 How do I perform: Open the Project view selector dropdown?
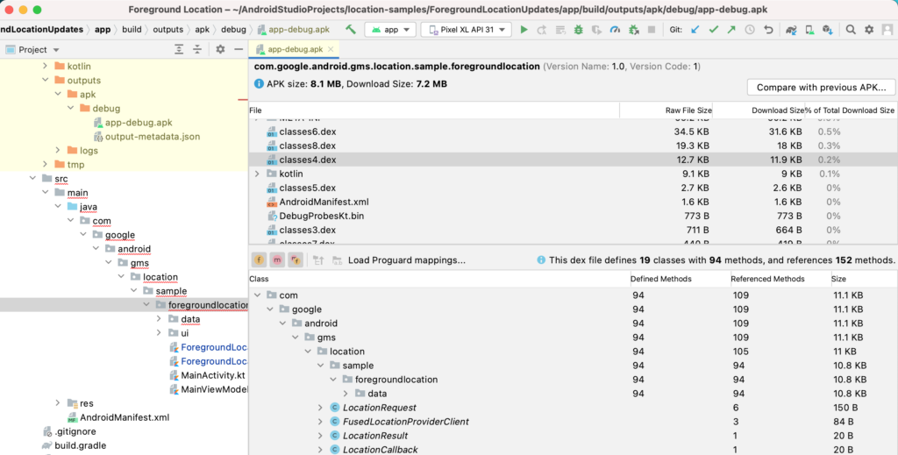32,50
